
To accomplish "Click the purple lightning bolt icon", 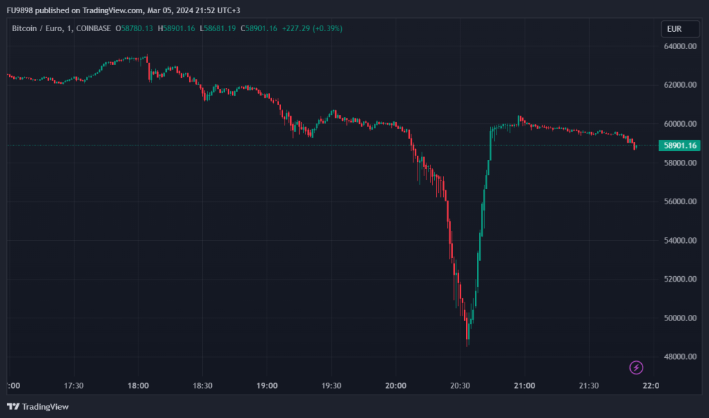I will click(x=636, y=367).
